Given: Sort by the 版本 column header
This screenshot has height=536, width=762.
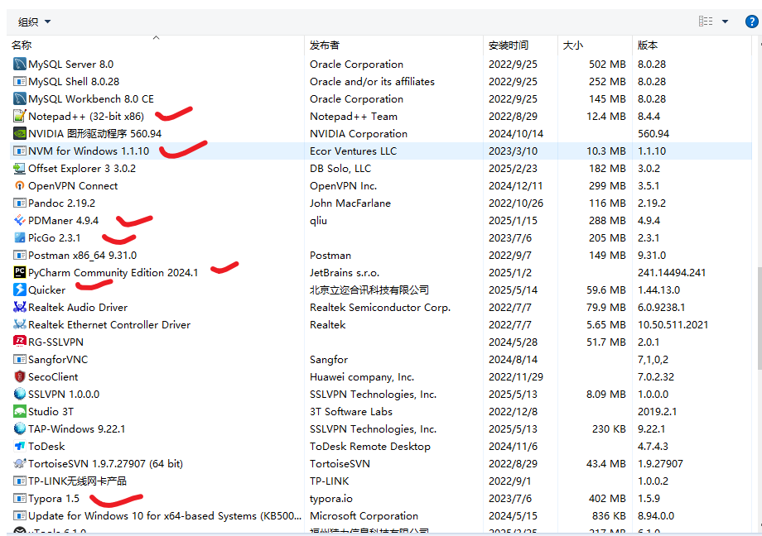Looking at the screenshot, I should tap(692, 45).
